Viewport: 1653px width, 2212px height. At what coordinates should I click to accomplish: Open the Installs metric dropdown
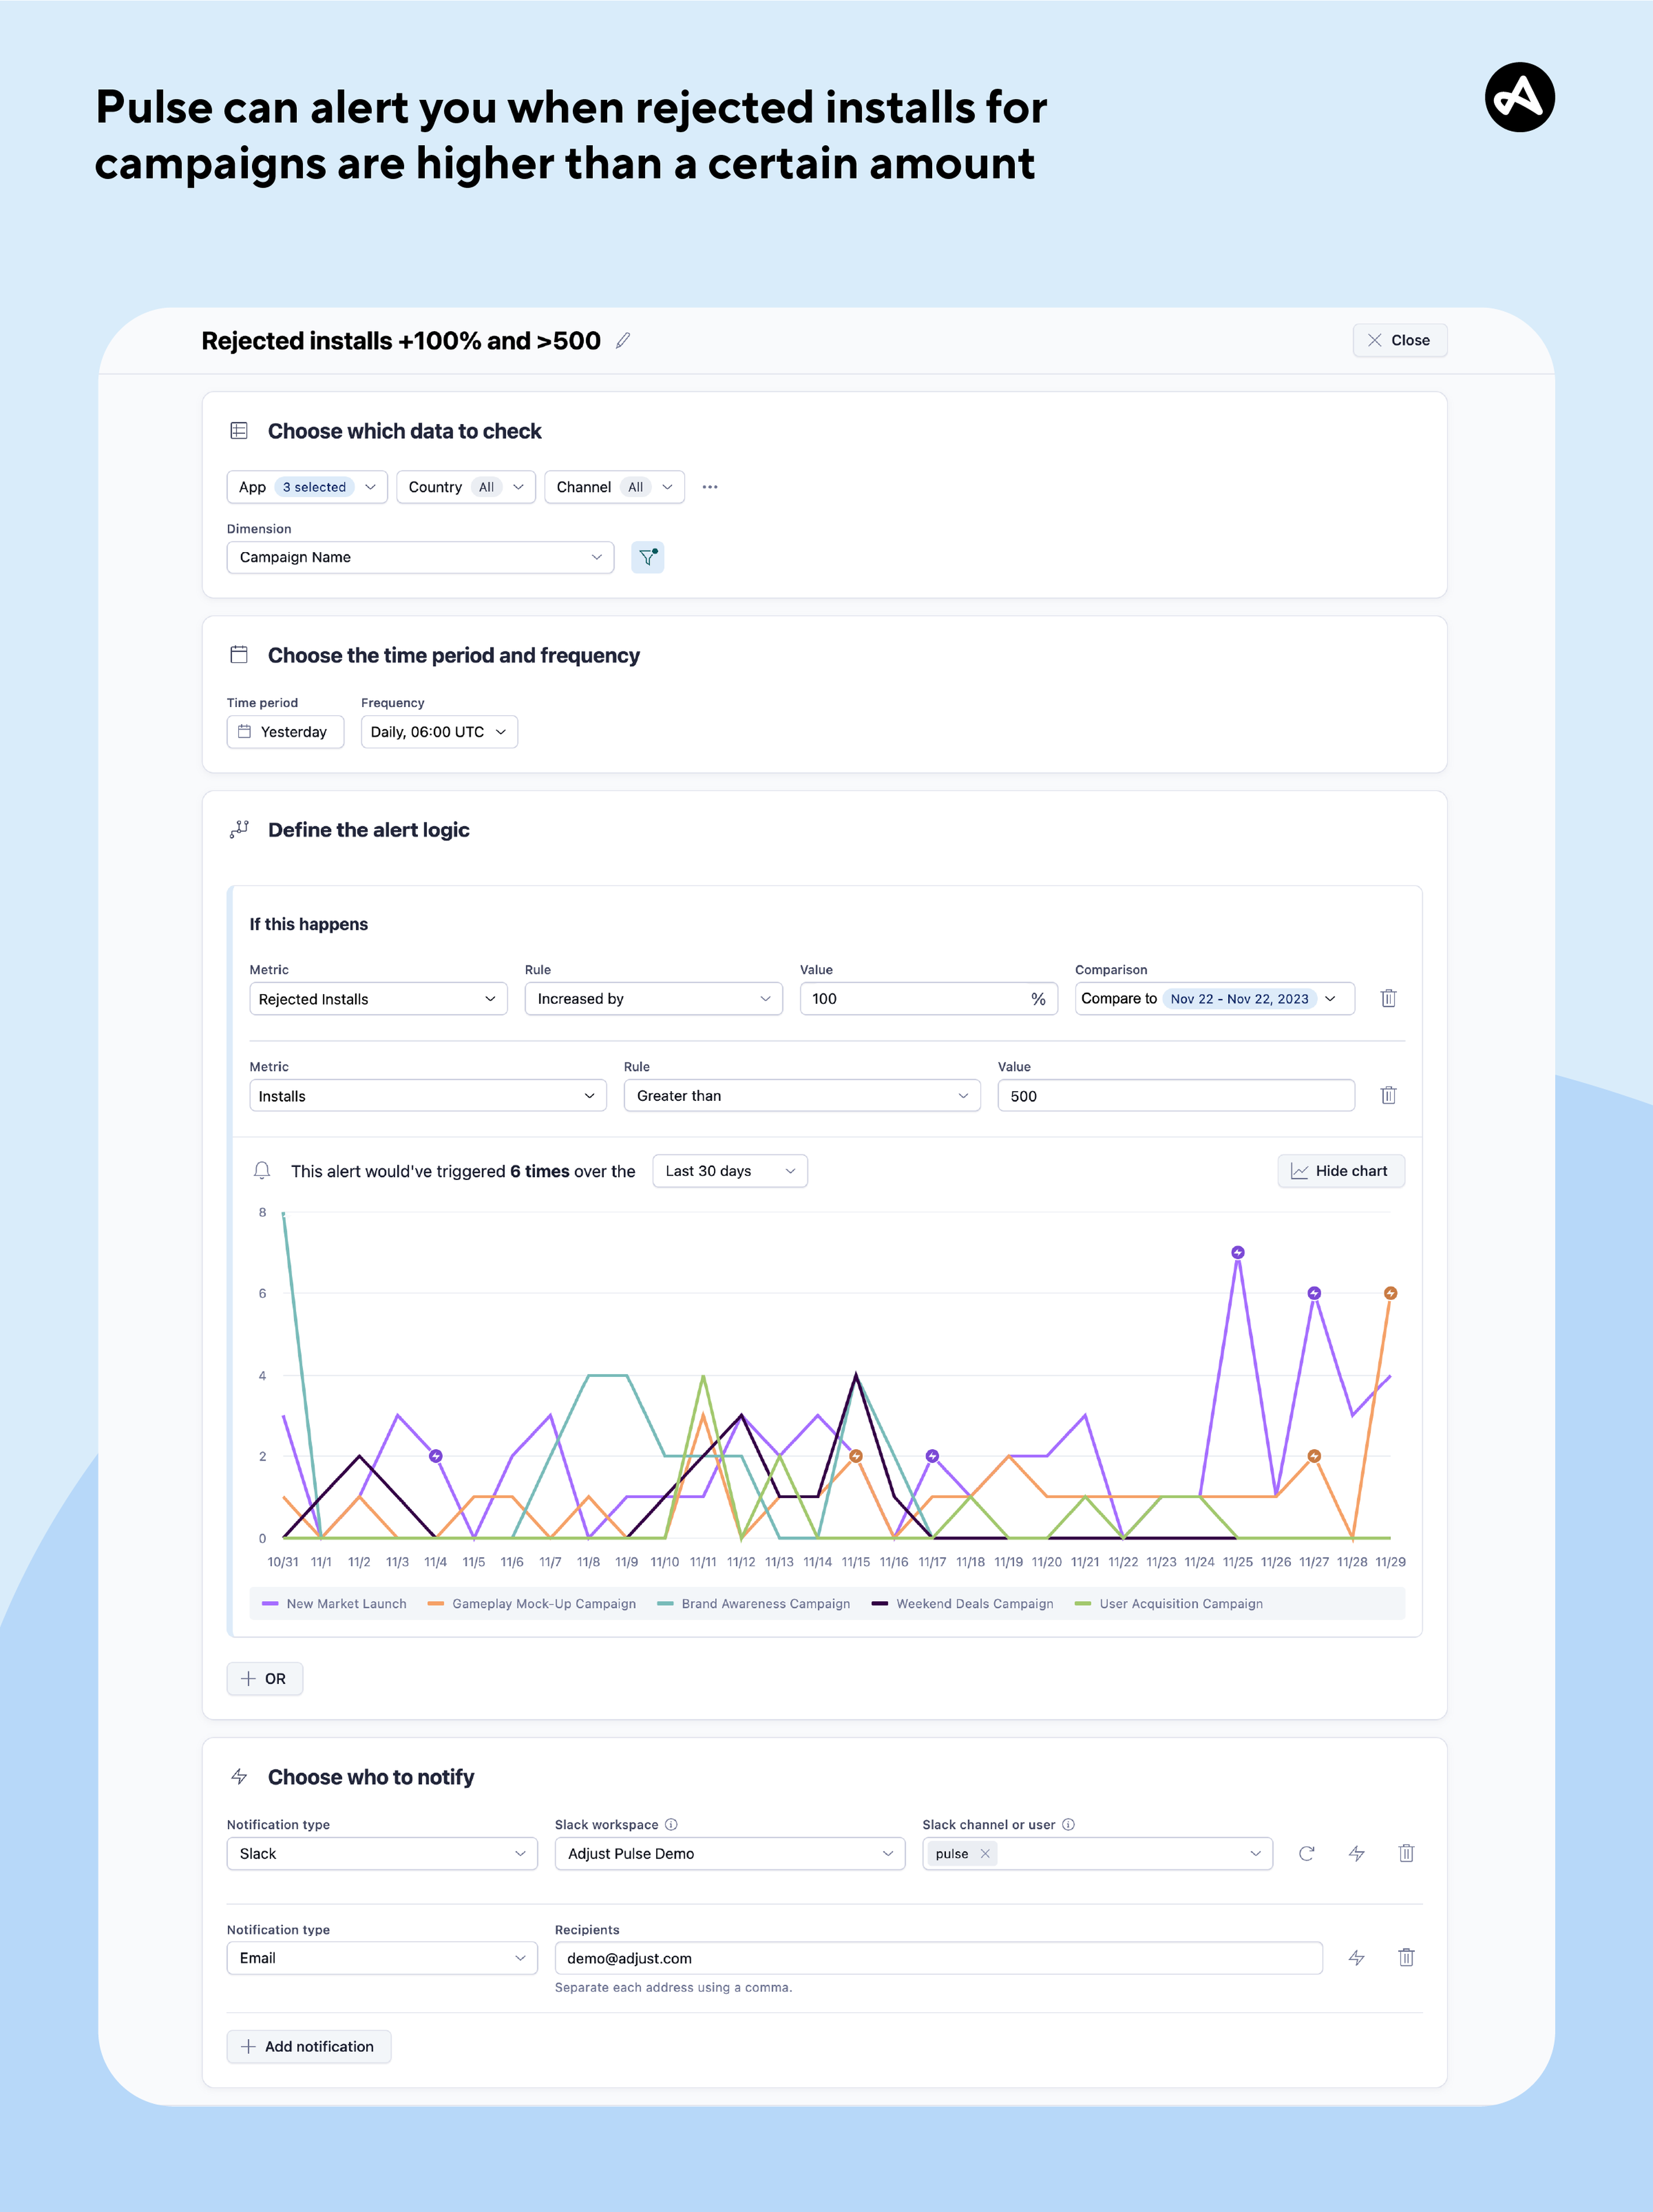pyautogui.click(x=428, y=1096)
